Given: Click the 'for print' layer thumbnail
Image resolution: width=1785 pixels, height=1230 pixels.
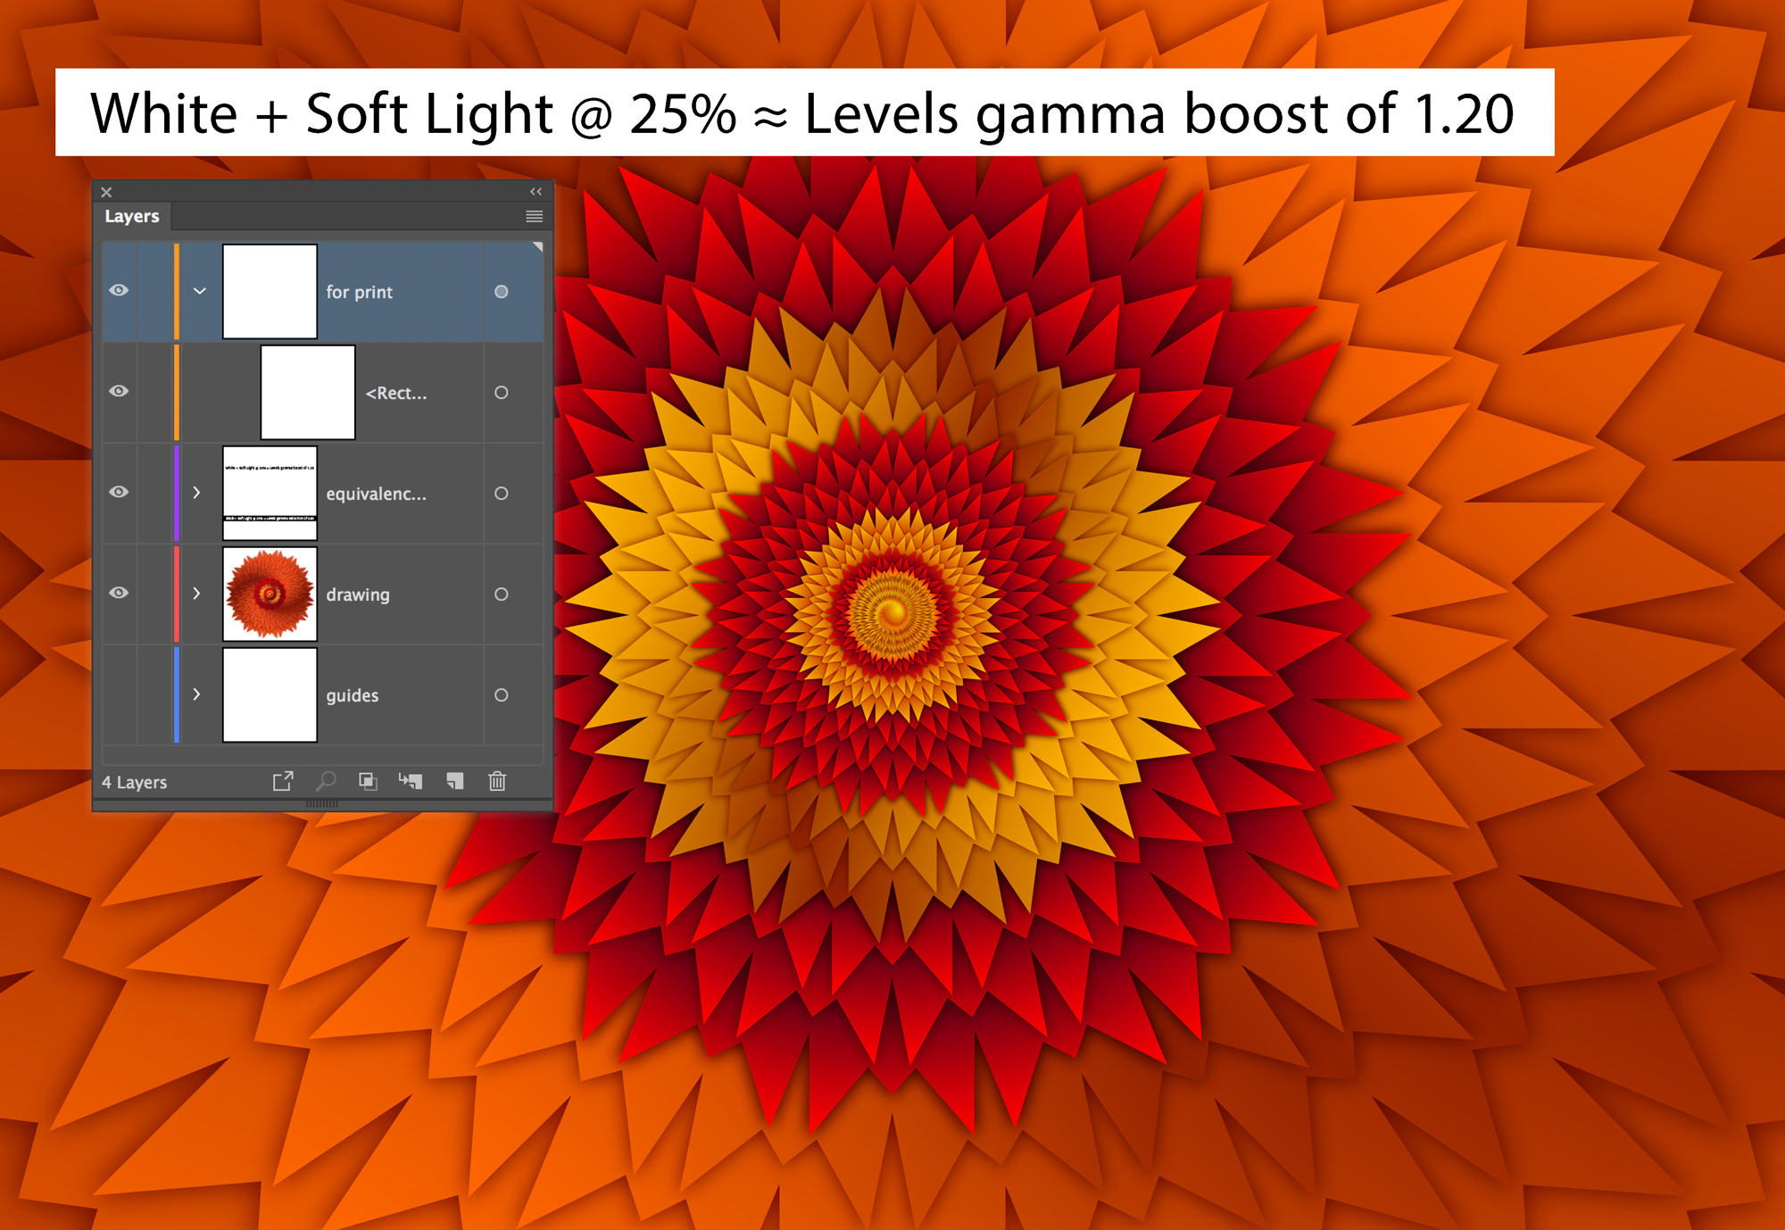Looking at the screenshot, I should click(270, 291).
